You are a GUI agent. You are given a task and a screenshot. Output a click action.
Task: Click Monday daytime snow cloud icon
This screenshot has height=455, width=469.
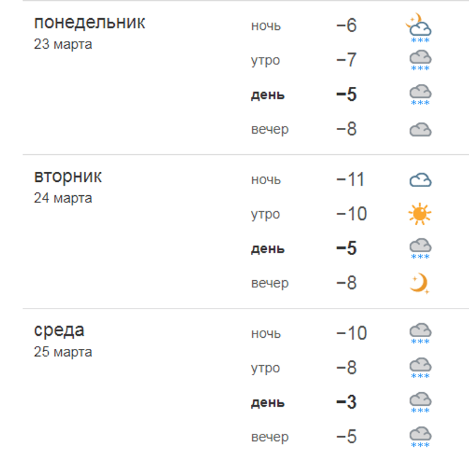pos(420,95)
